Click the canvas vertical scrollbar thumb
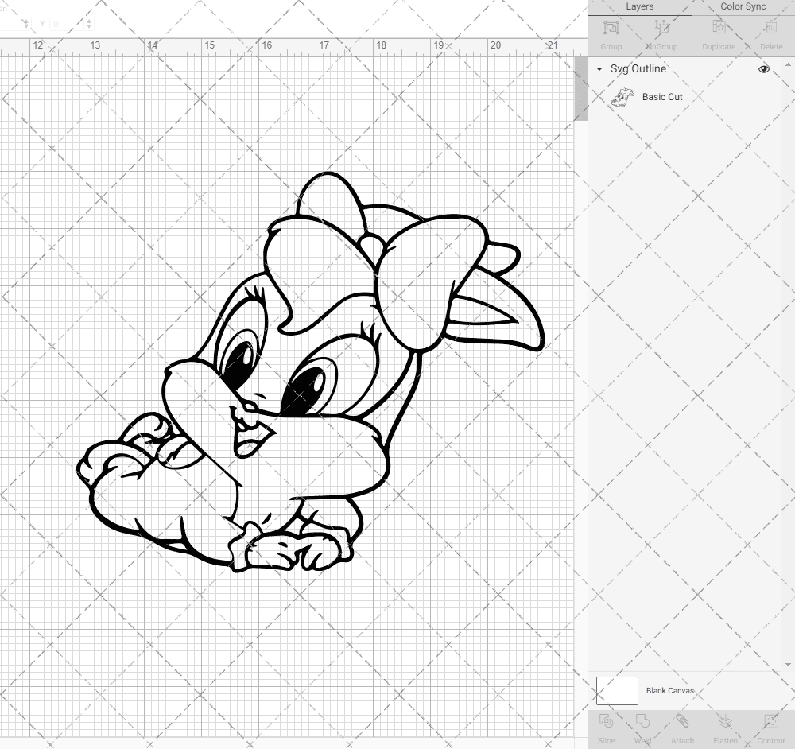This screenshot has height=749, width=795. tap(580, 89)
